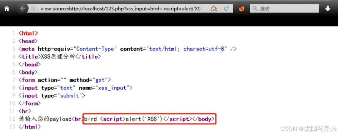Image resolution: width=338 pixels, height=134 pixels.
Task: Click the closing </body> tag on line 12
Action: click(203, 119)
